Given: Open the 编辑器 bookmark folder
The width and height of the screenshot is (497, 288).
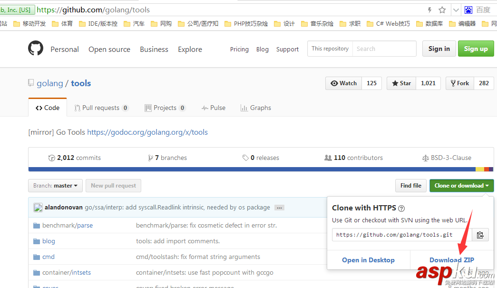Looking at the screenshot, I should click(x=462, y=24).
